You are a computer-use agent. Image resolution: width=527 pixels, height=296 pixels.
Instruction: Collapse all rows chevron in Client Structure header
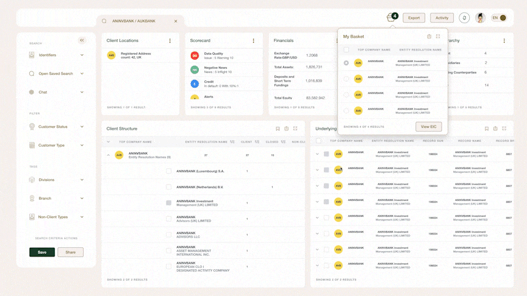(108, 142)
